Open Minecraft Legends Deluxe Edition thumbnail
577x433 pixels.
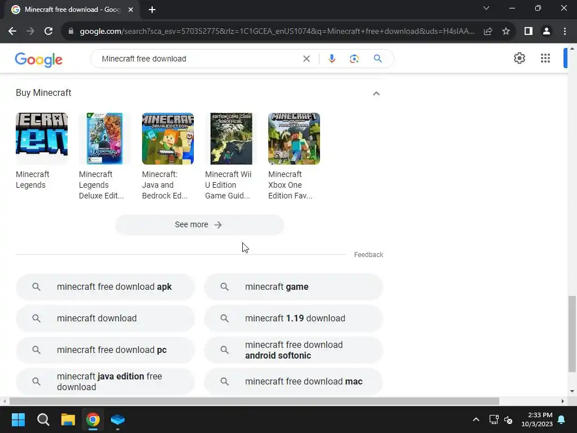104,139
